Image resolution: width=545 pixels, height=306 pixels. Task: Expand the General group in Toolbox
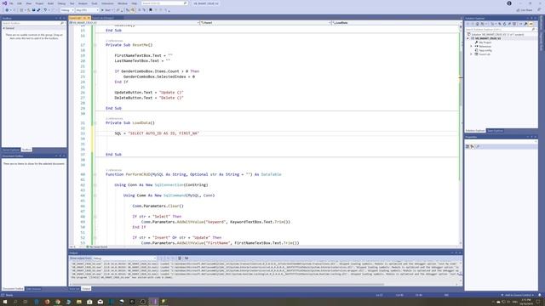[4, 28]
